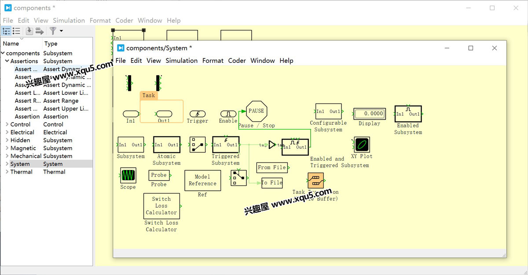Select the Atomic Subsystem block

pos(166,145)
